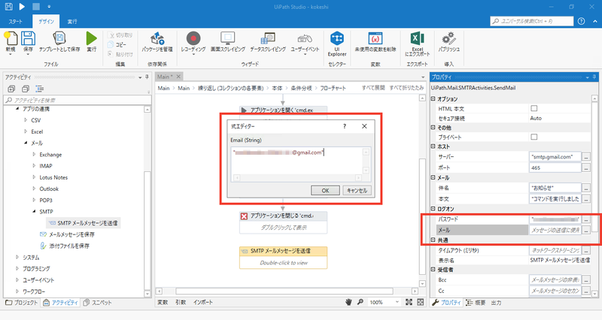Expand the Exchange tree node
Image resolution: width=602 pixels, height=320 pixels.
34,155
